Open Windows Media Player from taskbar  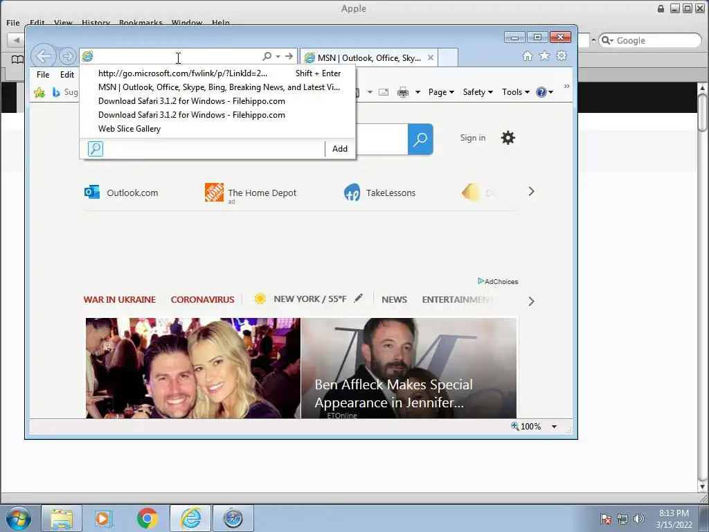pyautogui.click(x=103, y=518)
